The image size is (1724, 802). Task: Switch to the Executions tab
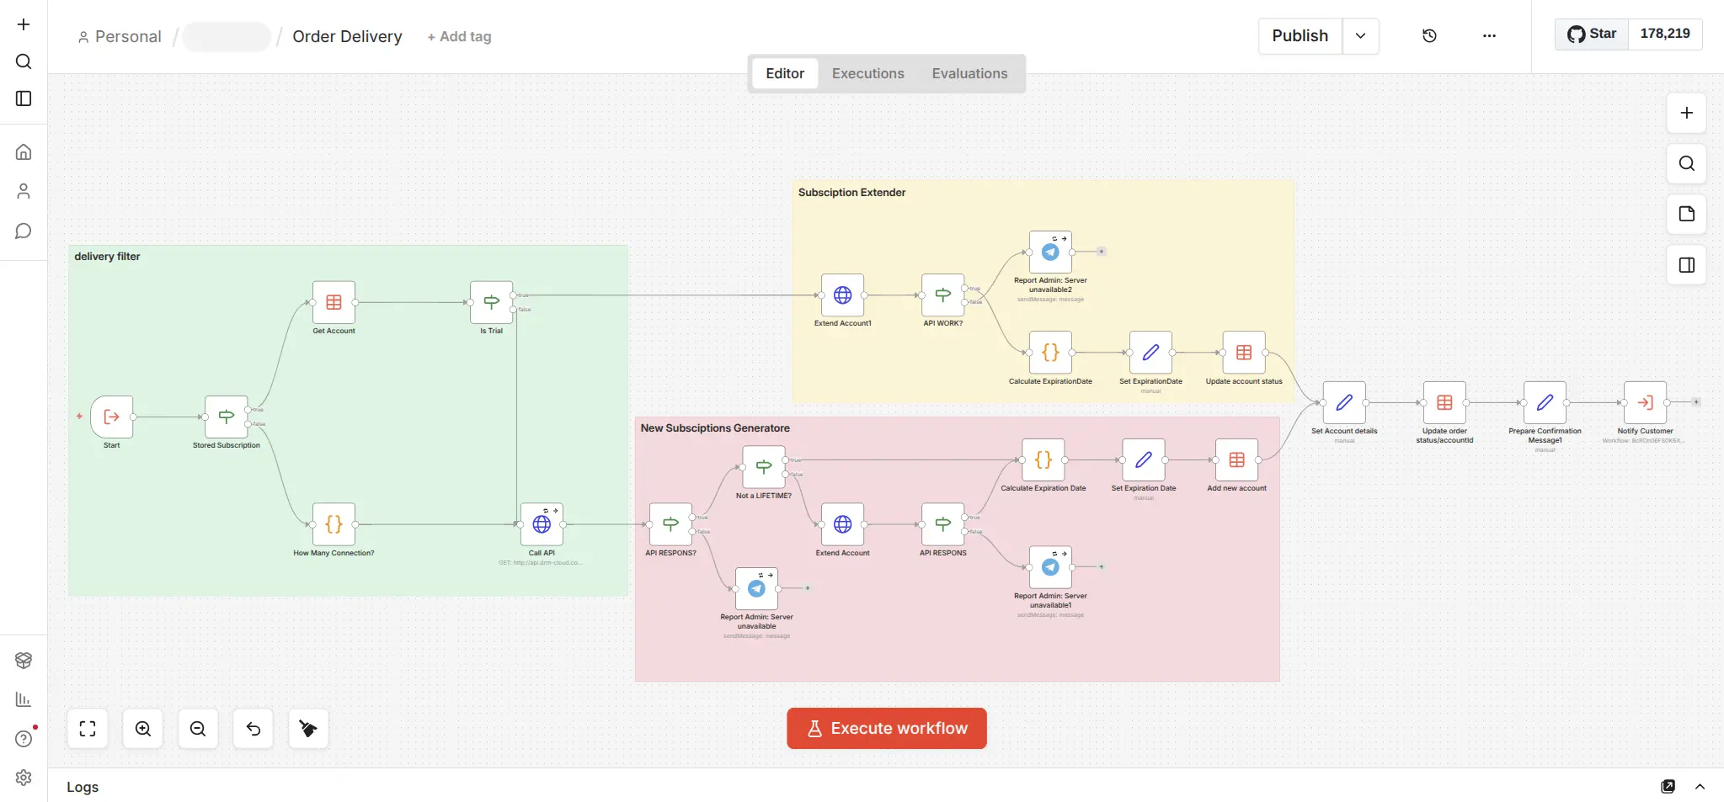click(x=867, y=74)
